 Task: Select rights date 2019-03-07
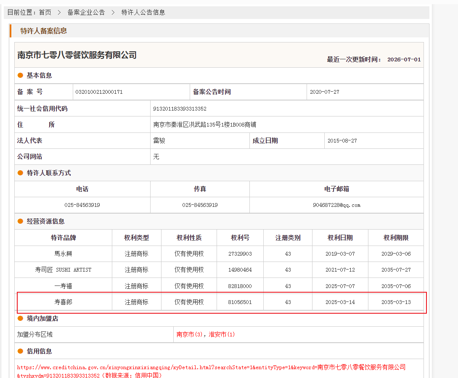pyautogui.click(x=340, y=254)
